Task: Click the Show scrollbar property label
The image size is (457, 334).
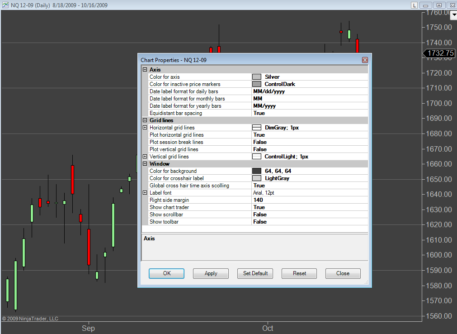Action: tap(166, 215)
